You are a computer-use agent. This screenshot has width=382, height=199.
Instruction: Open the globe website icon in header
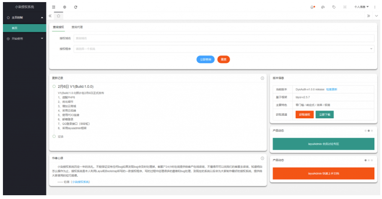click(x=65, y=7)
